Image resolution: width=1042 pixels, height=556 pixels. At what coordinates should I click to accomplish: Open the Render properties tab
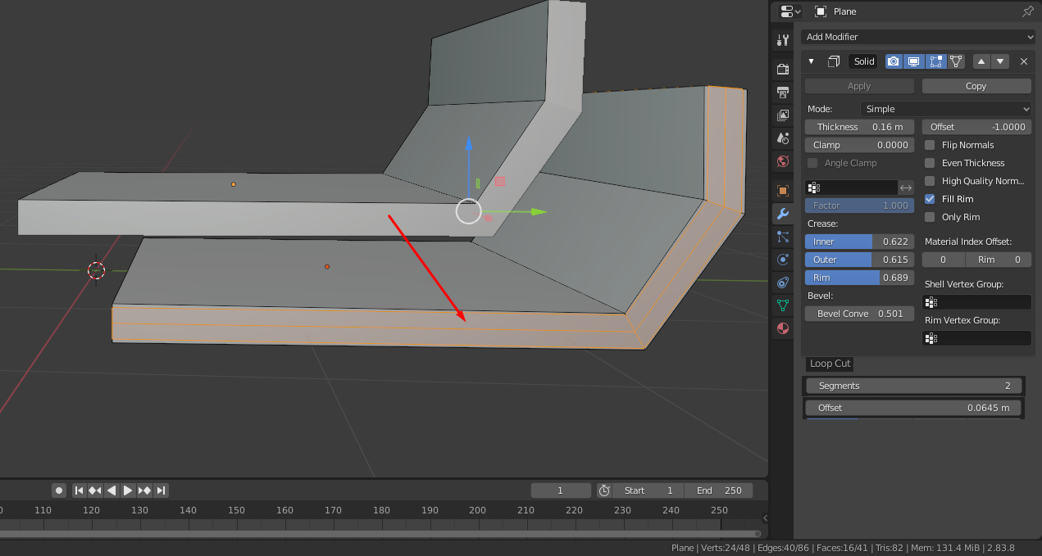point(783,69)
